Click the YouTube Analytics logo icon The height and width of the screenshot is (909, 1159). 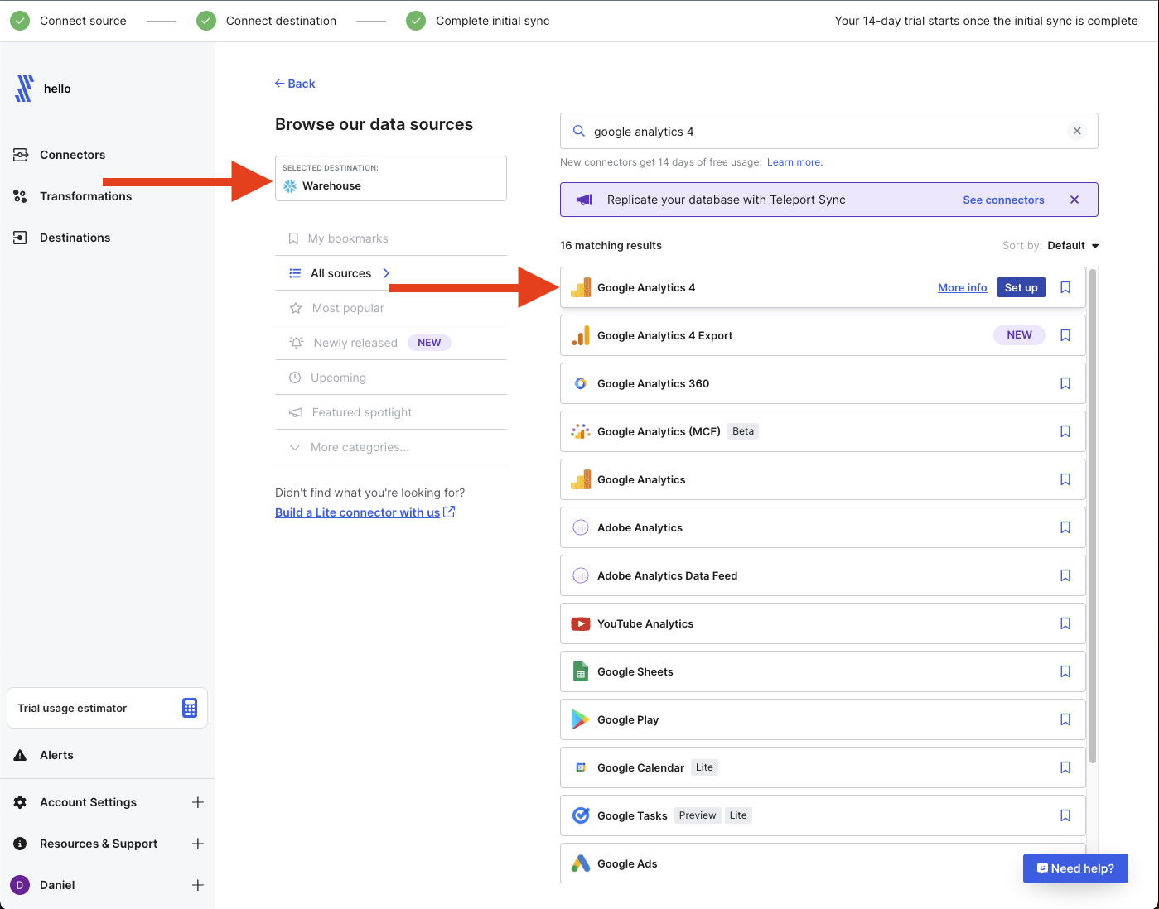click(x=581, y=623)
